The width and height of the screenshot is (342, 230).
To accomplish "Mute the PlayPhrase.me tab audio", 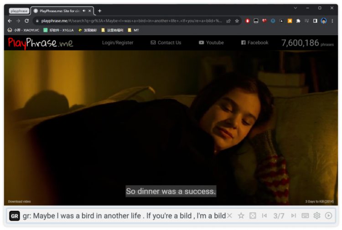I will 84,11.
